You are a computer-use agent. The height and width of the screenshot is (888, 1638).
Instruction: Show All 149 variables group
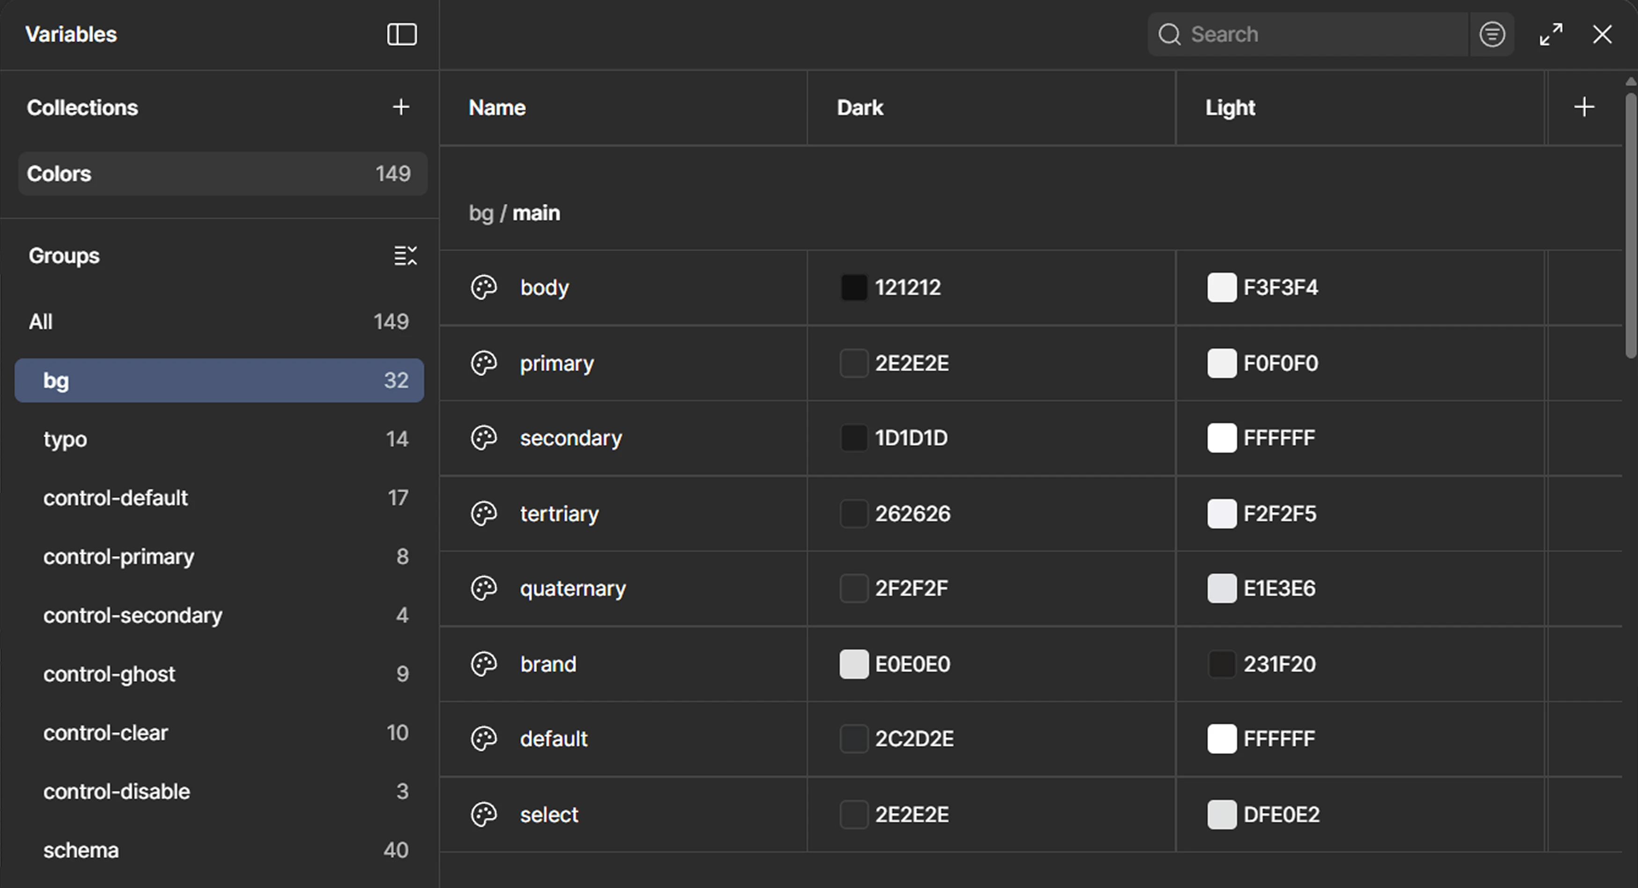[x=219, y=321]
